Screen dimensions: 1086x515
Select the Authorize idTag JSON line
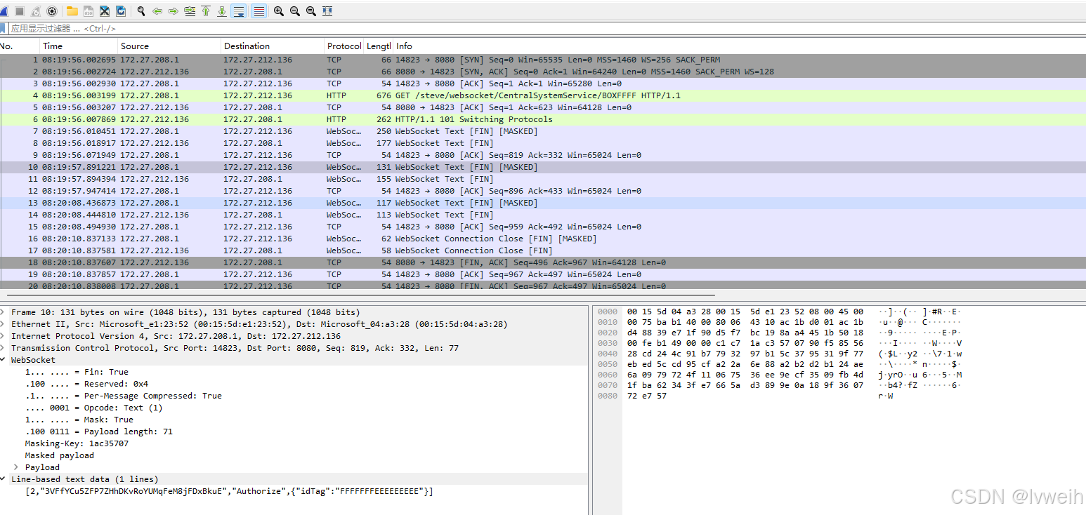tap(229, 491)
